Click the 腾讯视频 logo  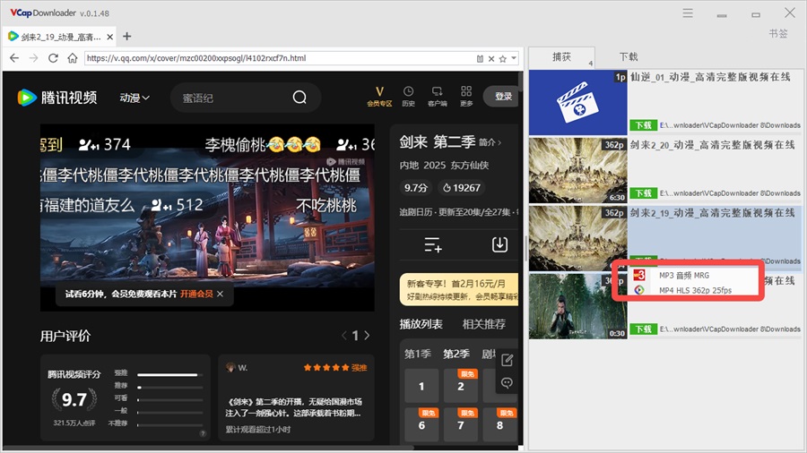tap(57, 97)
